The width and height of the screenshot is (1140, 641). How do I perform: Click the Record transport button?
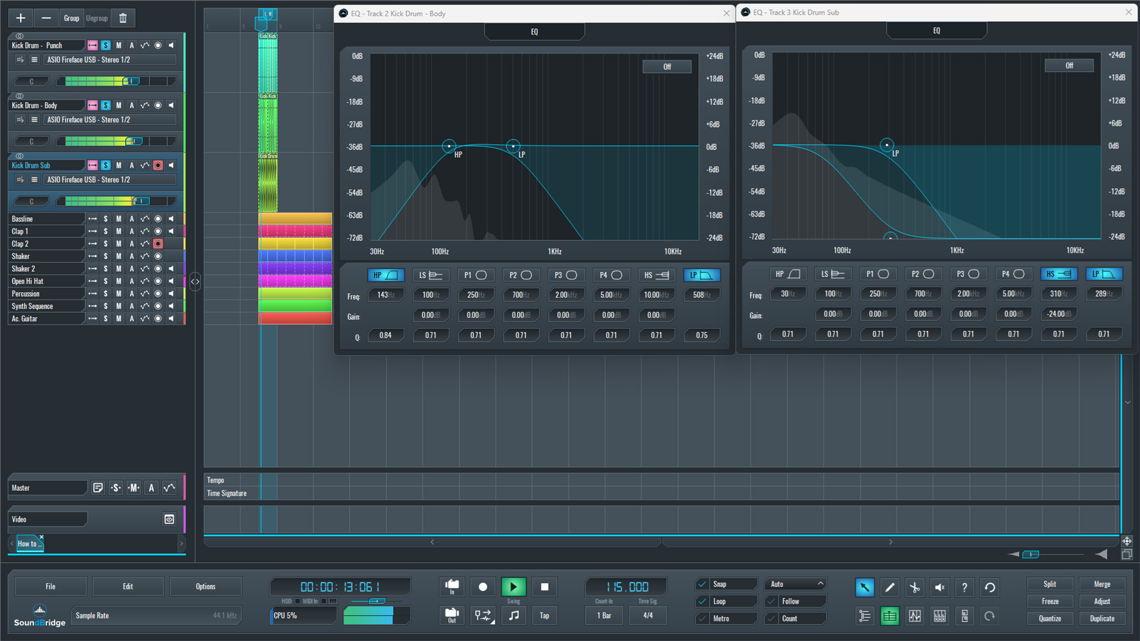tap(483, 587)
